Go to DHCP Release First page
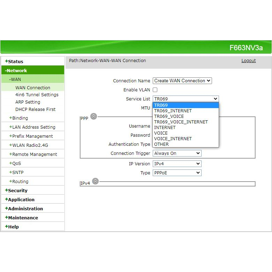 (35, 109)
